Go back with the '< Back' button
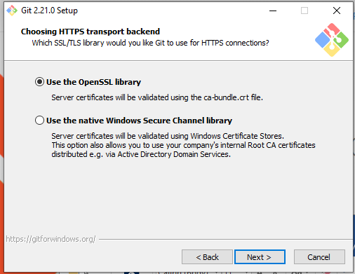The width and height of the screenshot is (355, 274). tap(207, 257)
